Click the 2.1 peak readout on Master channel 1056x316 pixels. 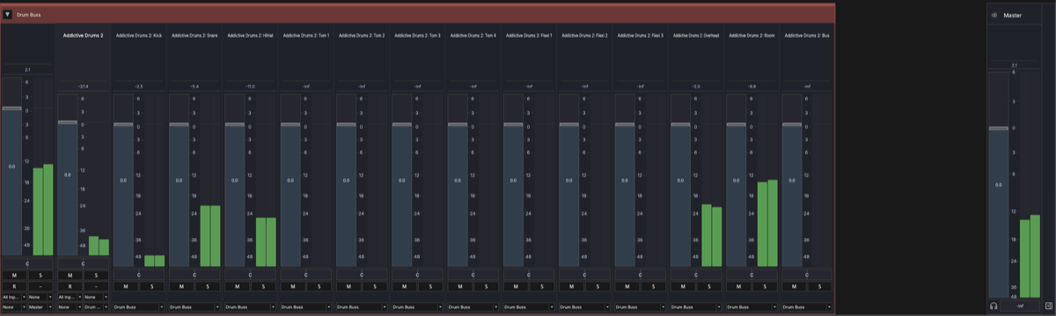(x=1015, y=65)
